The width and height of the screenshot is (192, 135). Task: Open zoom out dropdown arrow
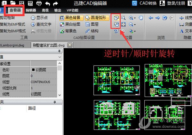click(135, 25)
